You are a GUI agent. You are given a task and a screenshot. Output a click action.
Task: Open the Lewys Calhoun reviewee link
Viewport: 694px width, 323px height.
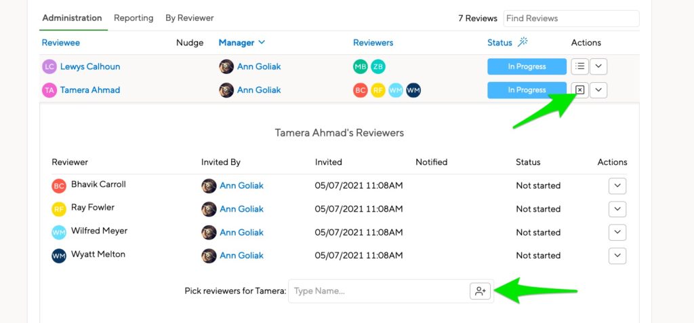point(90,66)
